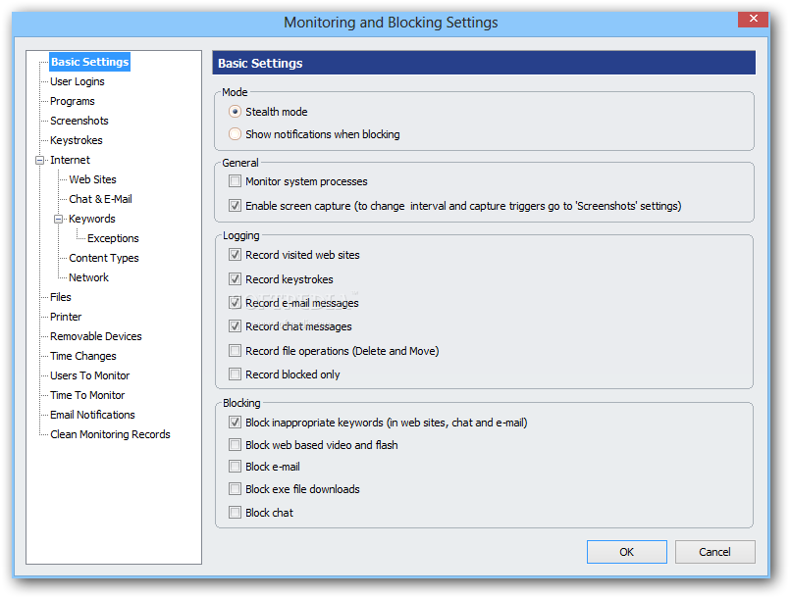Select Printer settings
Image resolution: width=790 pixels, height=598 pixels.
[x=66, y=317]
